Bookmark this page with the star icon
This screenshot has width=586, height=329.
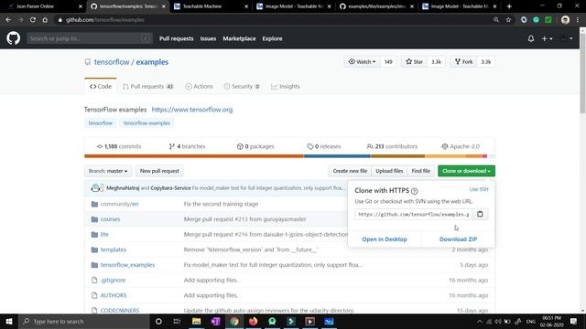(508, 20)
